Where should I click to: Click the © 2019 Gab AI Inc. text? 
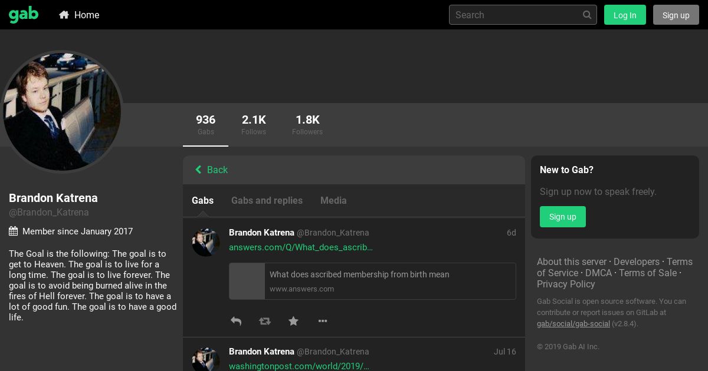coord(568,347)
